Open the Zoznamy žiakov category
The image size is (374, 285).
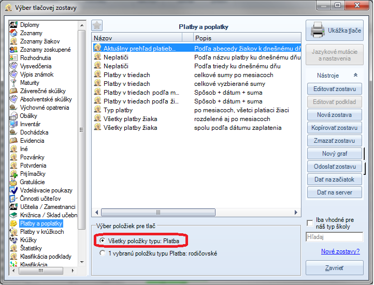[x=39, y=41]
